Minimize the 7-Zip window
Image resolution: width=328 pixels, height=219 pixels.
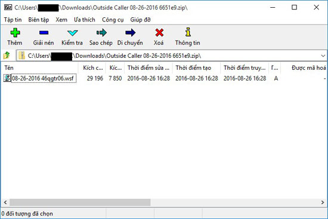(x=273, y=8)
